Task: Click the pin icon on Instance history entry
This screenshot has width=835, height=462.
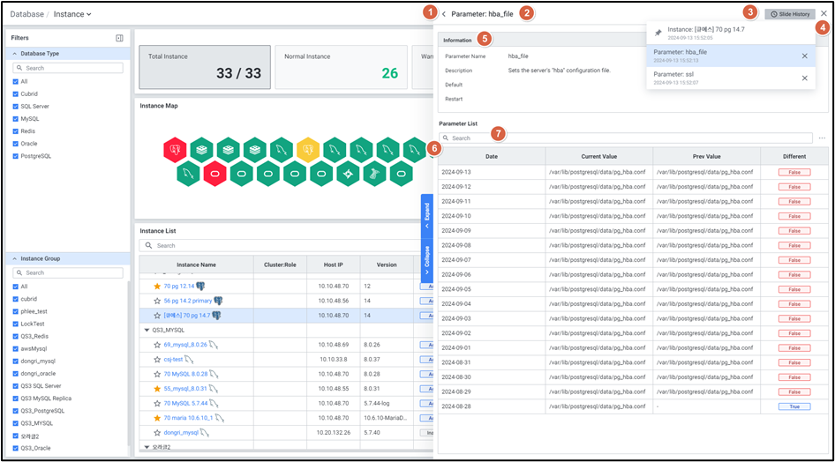Action: click(x=658, y=33)
